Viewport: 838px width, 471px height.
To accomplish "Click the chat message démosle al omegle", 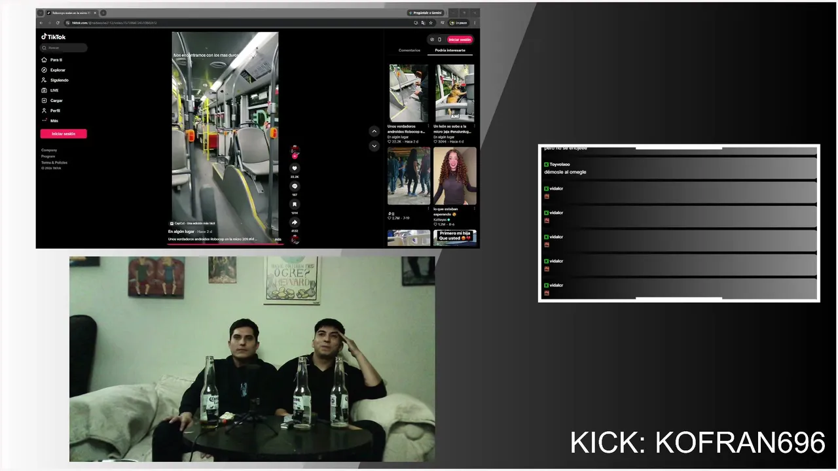I will (x=565, y=172).
